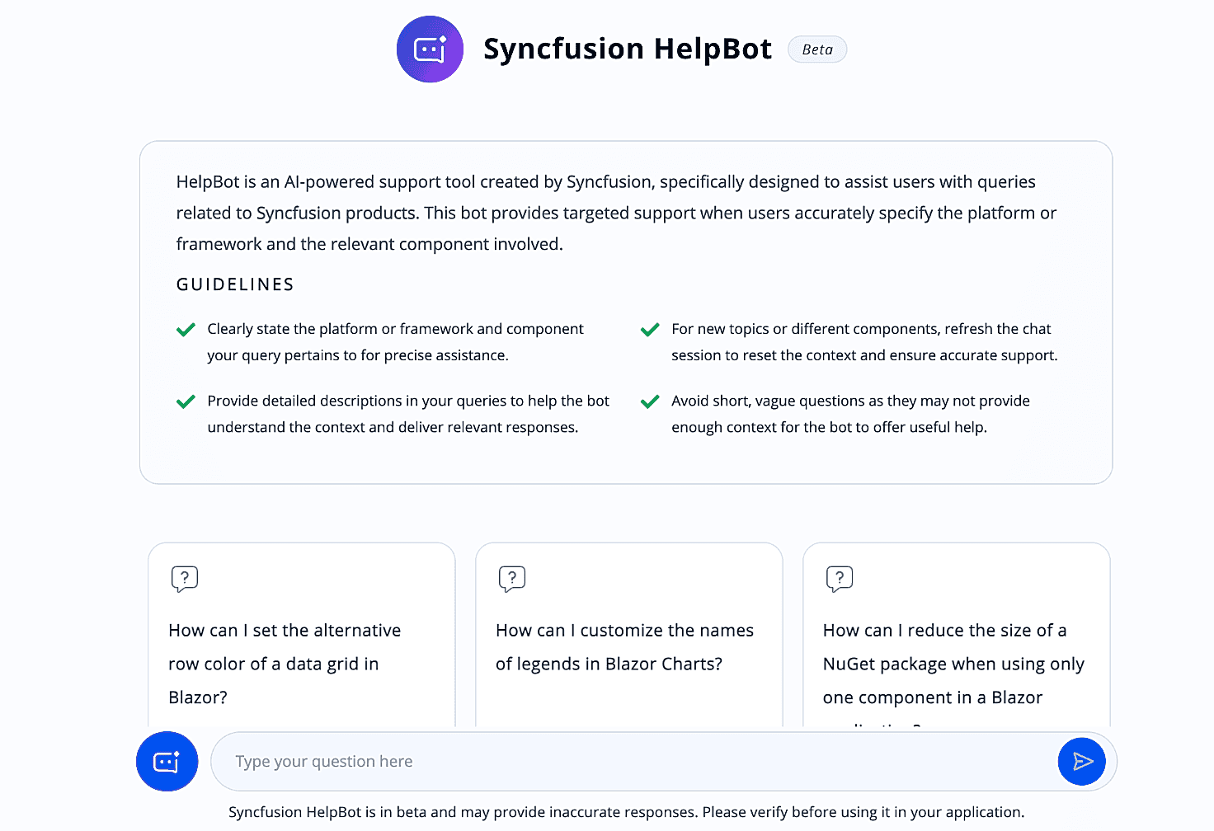
Task: Click the green checkmark beside the platform guideline
Action: [186, 329]
